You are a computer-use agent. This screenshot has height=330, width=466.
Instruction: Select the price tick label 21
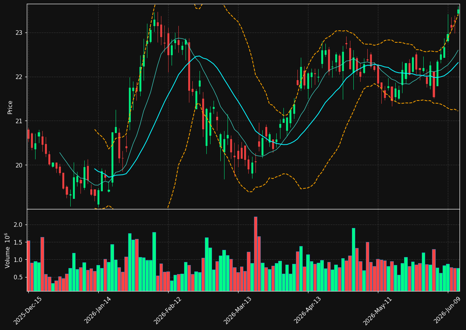19,121
